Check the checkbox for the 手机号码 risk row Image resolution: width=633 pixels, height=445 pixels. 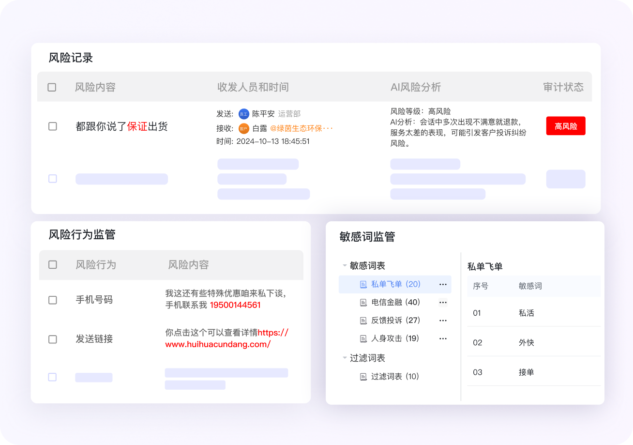52,300
